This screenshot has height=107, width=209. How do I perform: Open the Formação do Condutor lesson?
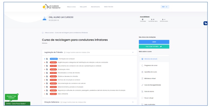[67, 59]
